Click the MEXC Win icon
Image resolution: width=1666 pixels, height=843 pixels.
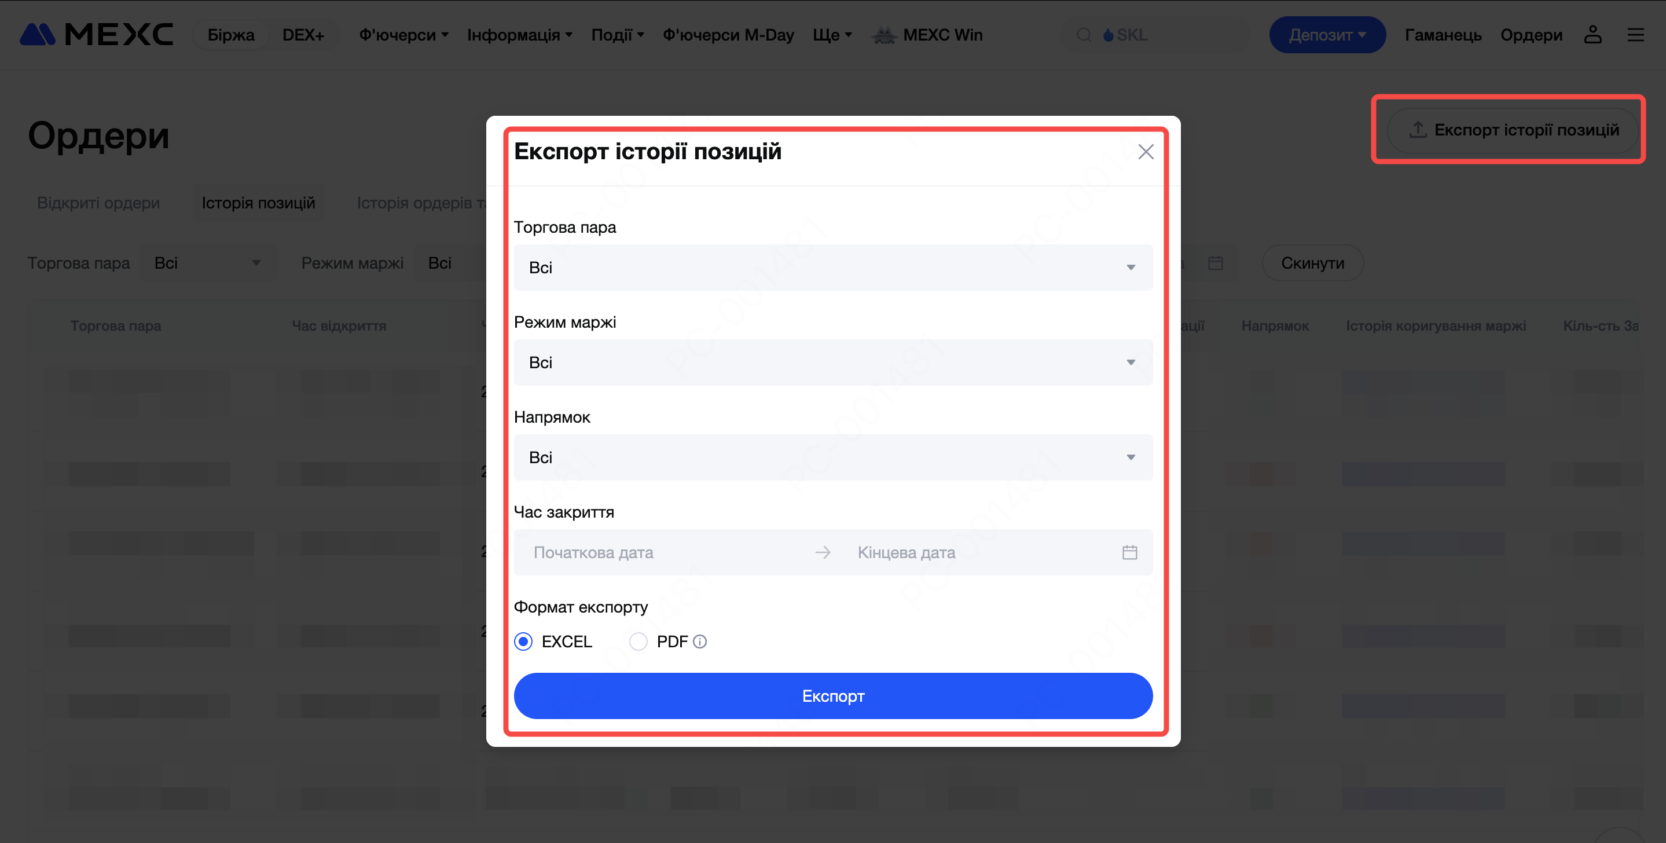pyautogui.click(x=883, y=35)
